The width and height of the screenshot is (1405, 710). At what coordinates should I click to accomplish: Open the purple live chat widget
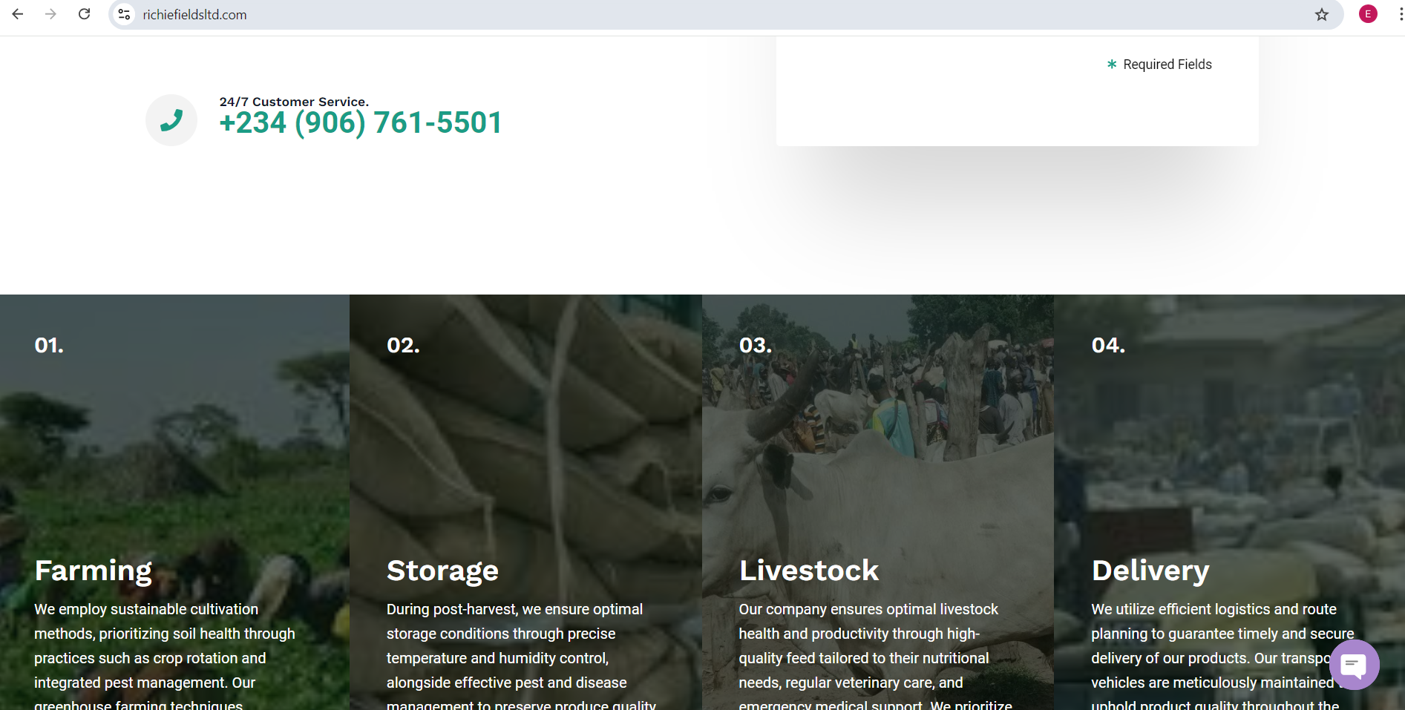click(x=1354, y=665)
